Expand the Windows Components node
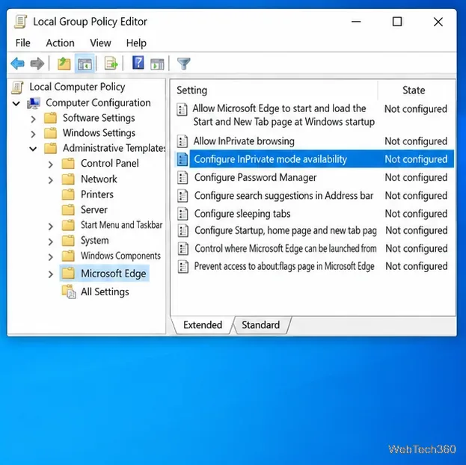The width and height of the screenshot is (466, 465). coord(51,257)
